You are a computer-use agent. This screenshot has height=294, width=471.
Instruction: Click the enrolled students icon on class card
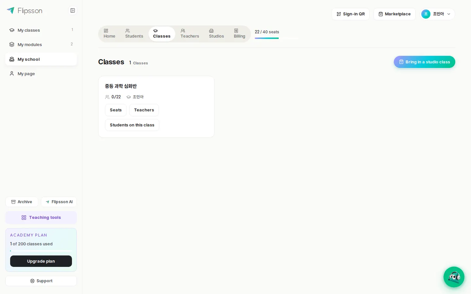tap(107, 97)
